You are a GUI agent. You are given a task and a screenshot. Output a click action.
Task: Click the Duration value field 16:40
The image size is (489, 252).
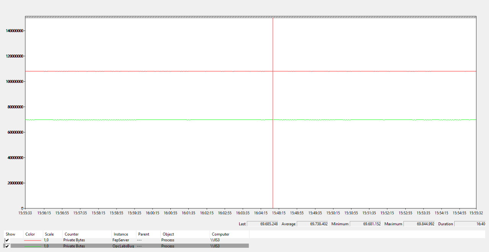click(x=470, y=224)
